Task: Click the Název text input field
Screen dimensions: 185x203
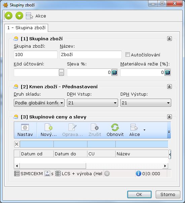Action: [91, 54]
